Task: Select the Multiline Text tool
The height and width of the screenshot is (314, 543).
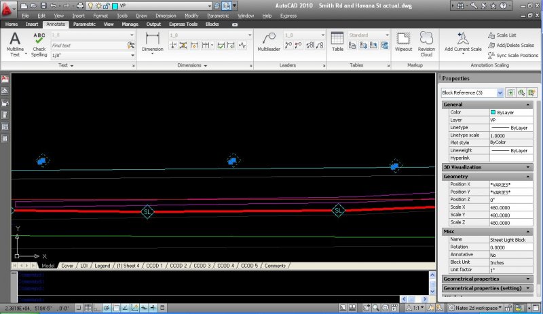Action: point(15,44)
